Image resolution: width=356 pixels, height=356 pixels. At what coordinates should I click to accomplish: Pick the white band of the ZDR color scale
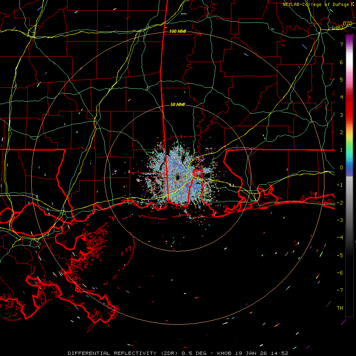[349, 59]
